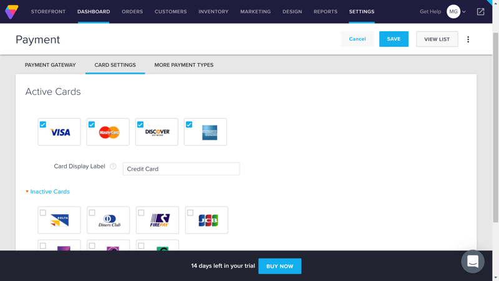Enable the Diners Club checkbox

tap(92, 212)
